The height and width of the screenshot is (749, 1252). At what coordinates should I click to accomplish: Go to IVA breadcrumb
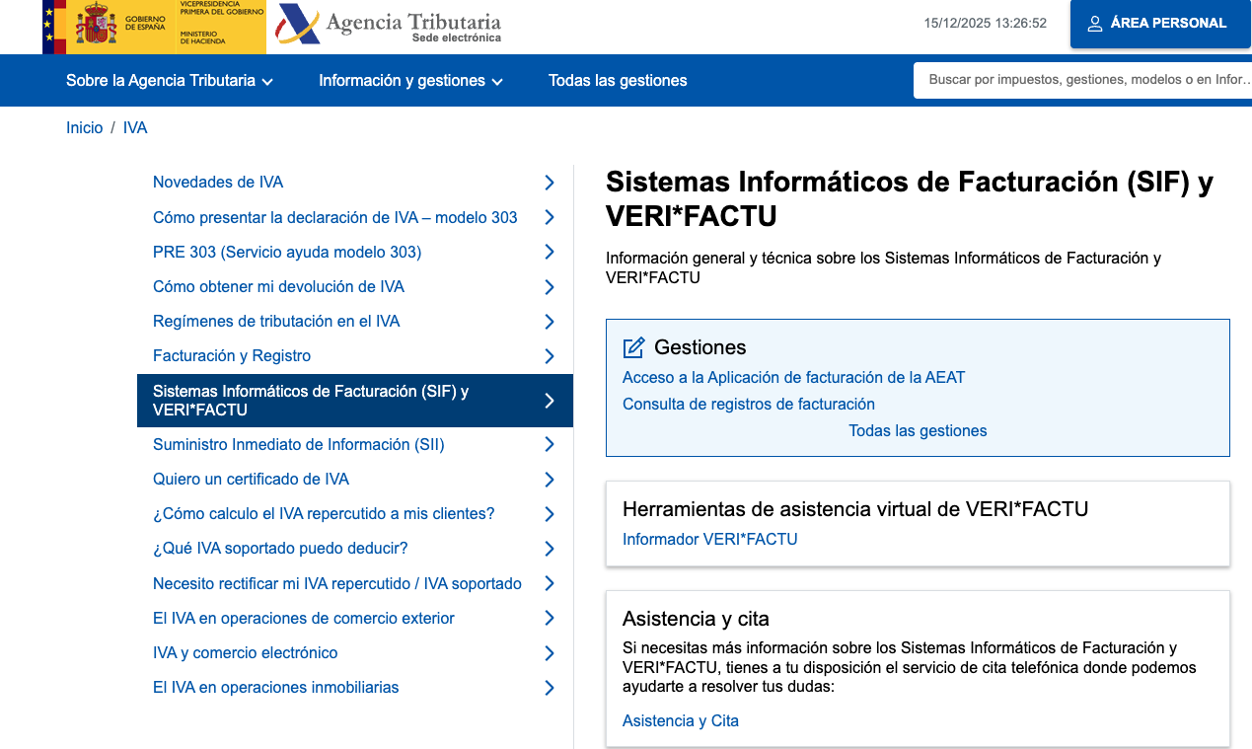click(x=135, y=128)
